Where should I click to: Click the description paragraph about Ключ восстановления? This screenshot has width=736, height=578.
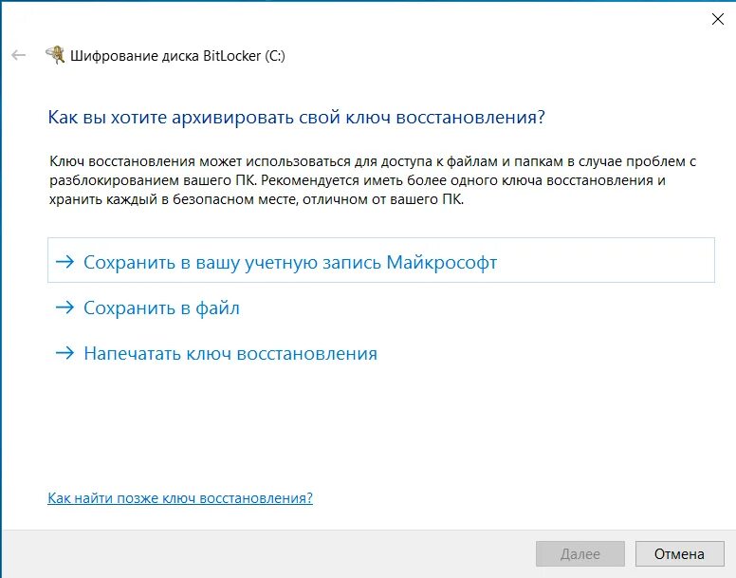click(373, 180)
